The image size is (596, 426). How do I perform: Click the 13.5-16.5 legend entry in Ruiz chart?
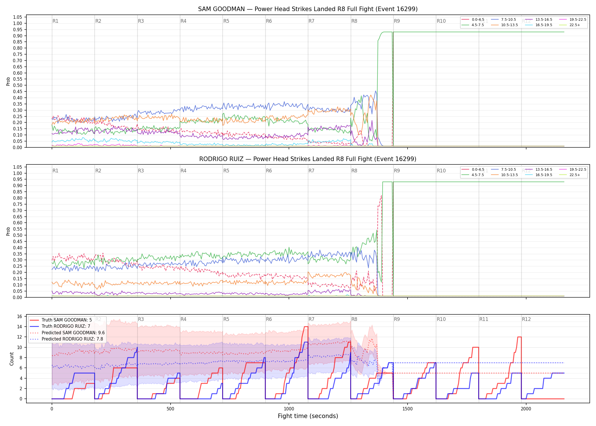tap(539, 170)
